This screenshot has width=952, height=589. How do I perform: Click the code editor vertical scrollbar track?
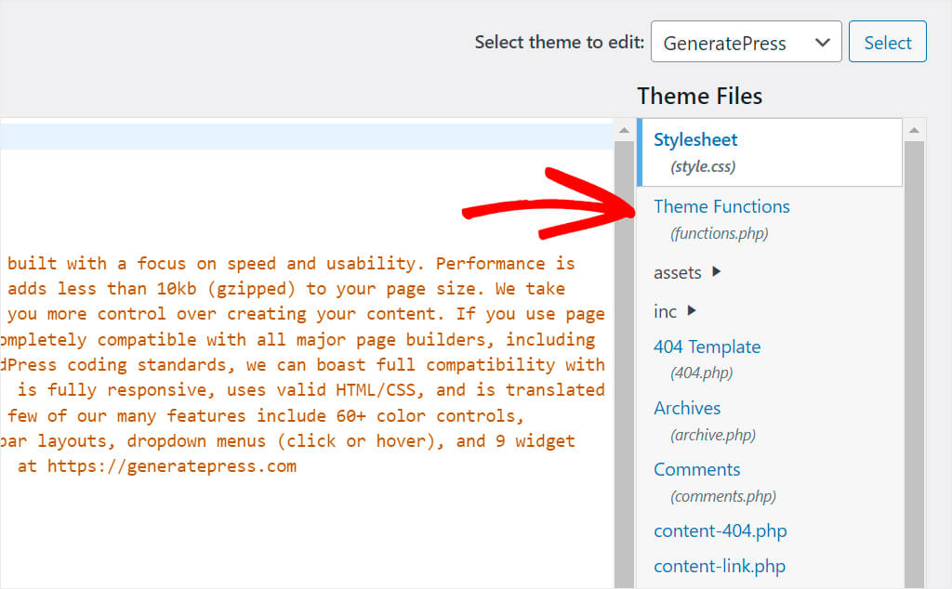click(x=624, y=364)
